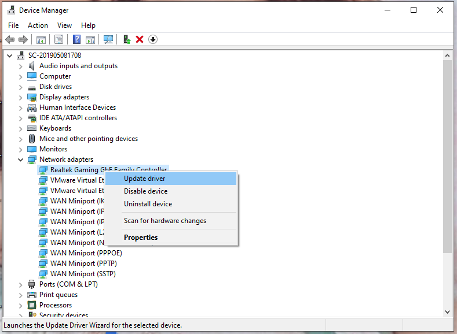
Task: Open the File menu
Action: coord(13,25)
